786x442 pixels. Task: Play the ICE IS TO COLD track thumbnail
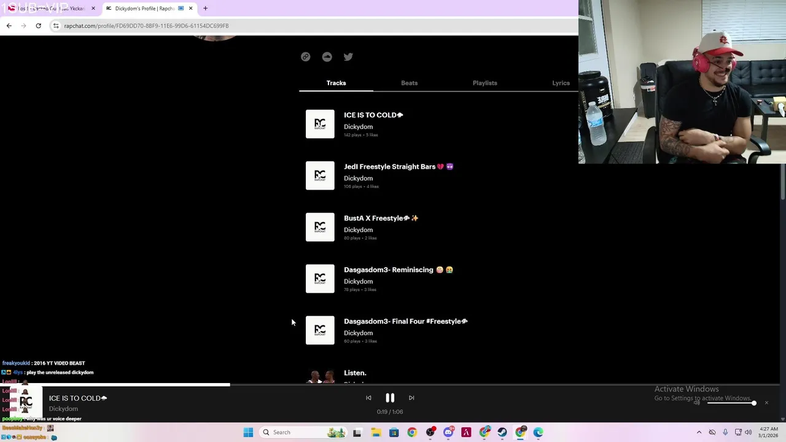pos(320,124)
